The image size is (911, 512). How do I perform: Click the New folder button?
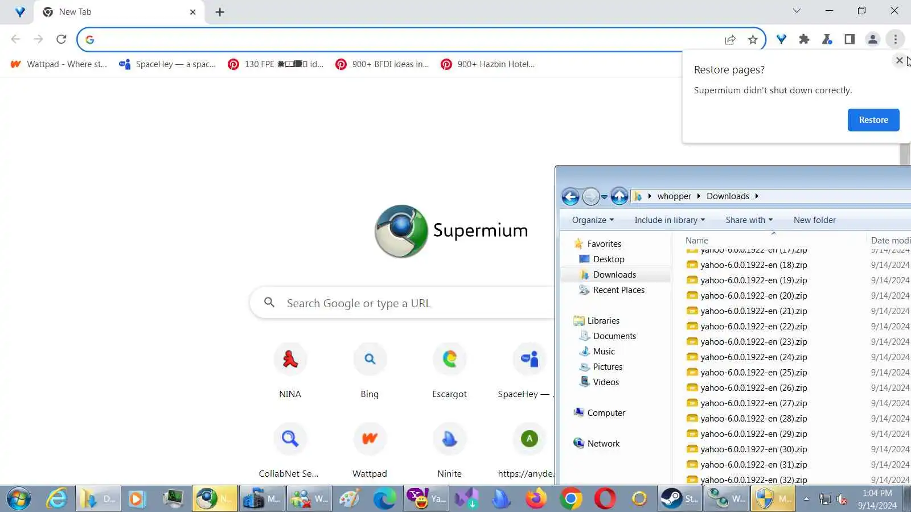click(x=815, y=220)
